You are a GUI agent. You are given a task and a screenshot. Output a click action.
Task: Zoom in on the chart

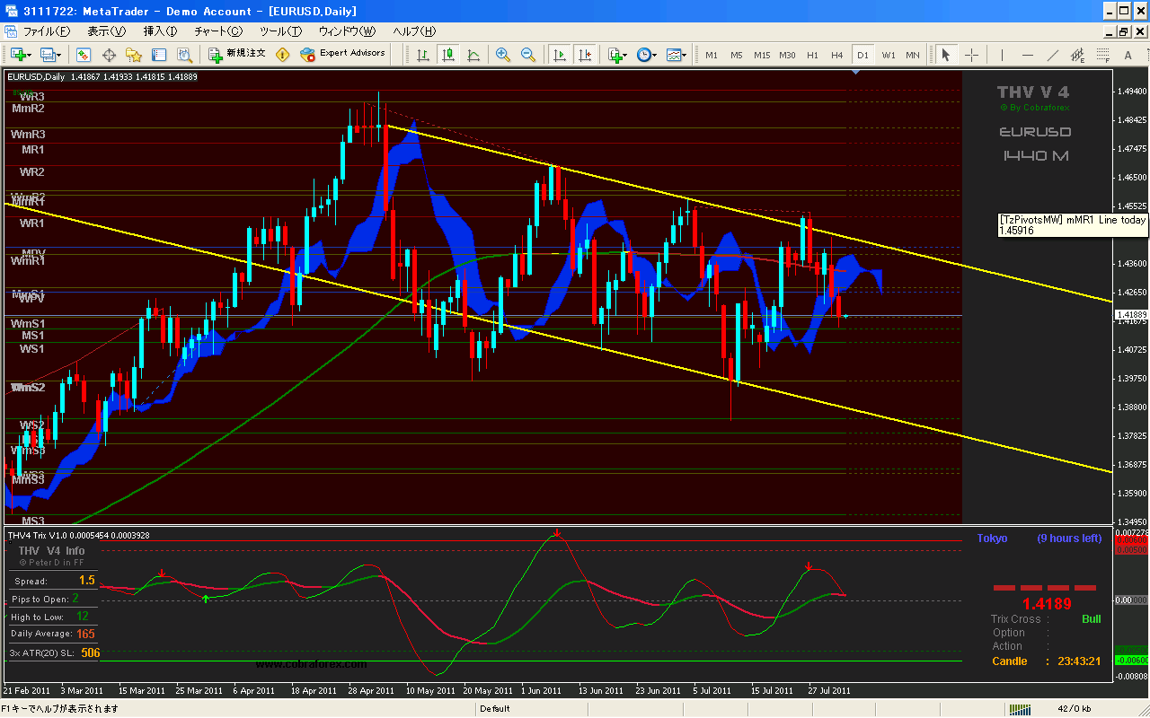tap(503, 55)
